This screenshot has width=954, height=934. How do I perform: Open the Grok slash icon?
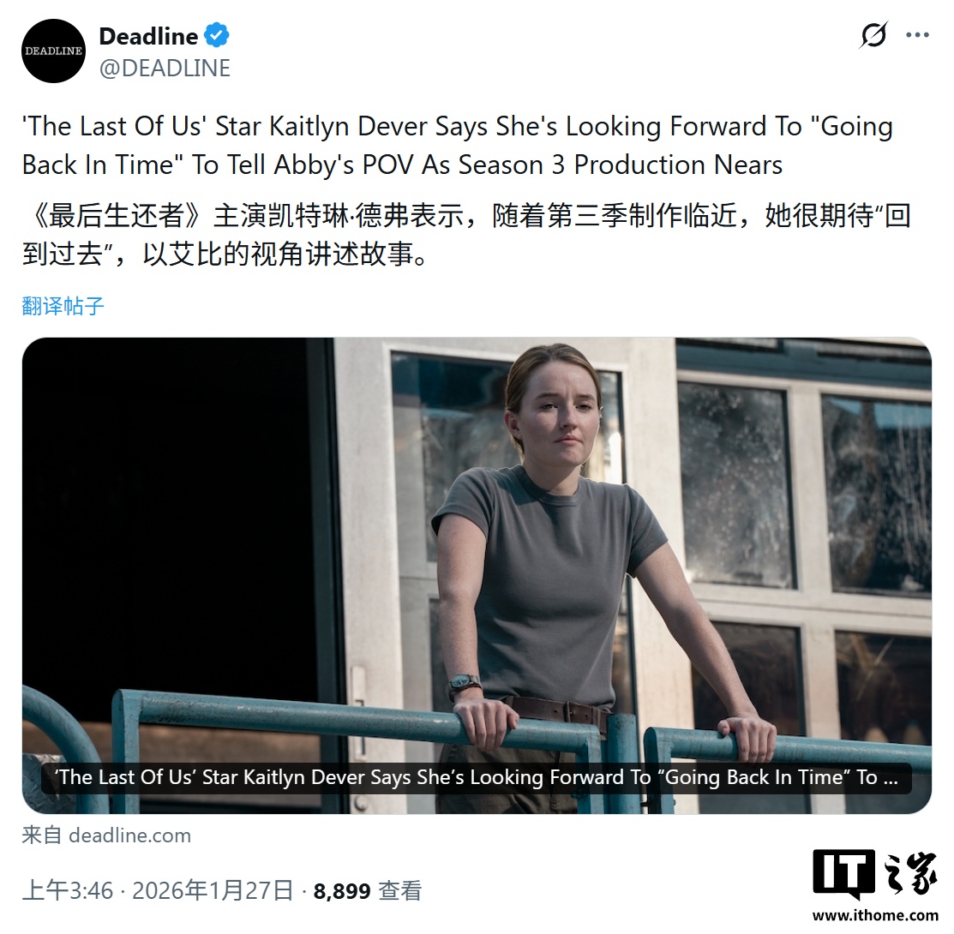coord(873,34)
